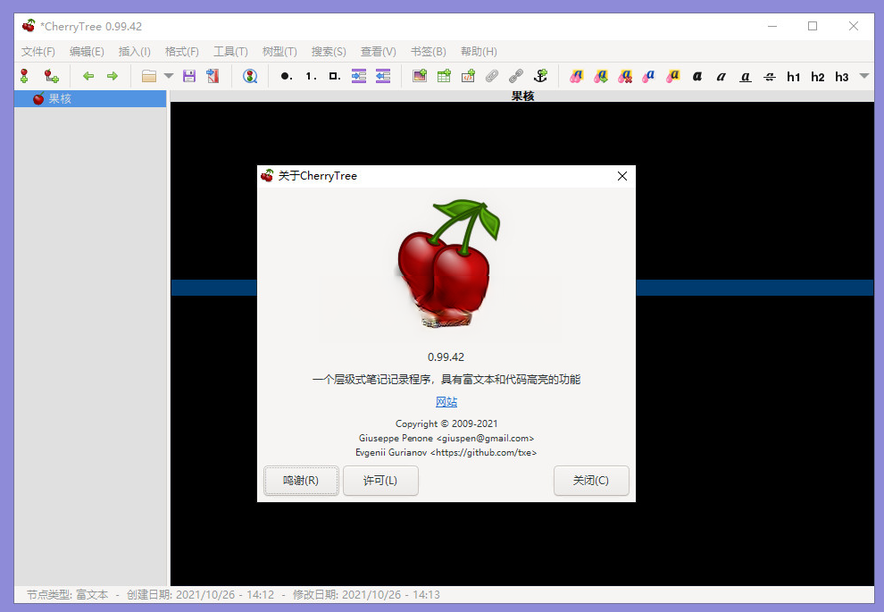Go back to previous node with left arrow
Screen dimensions: 884x612
coord(88,77)
